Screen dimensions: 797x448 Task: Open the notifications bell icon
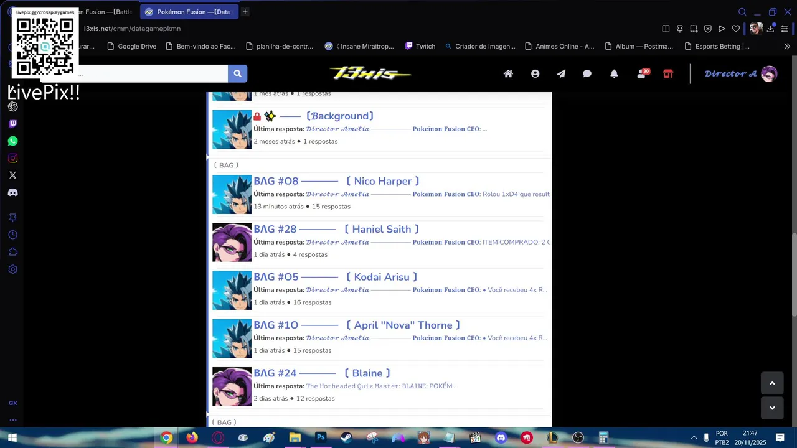pyautogui.click(x=614, y=73)
